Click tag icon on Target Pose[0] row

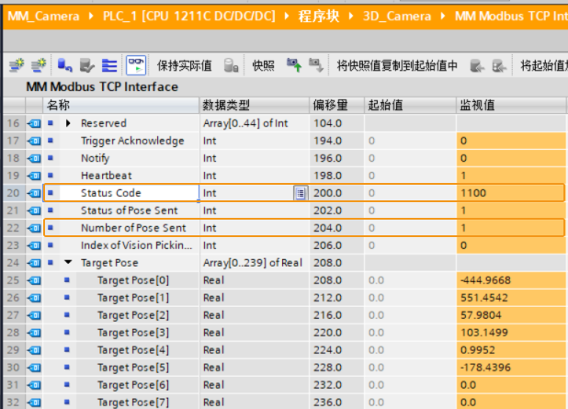pyautogui.click(x=34, y=280)
